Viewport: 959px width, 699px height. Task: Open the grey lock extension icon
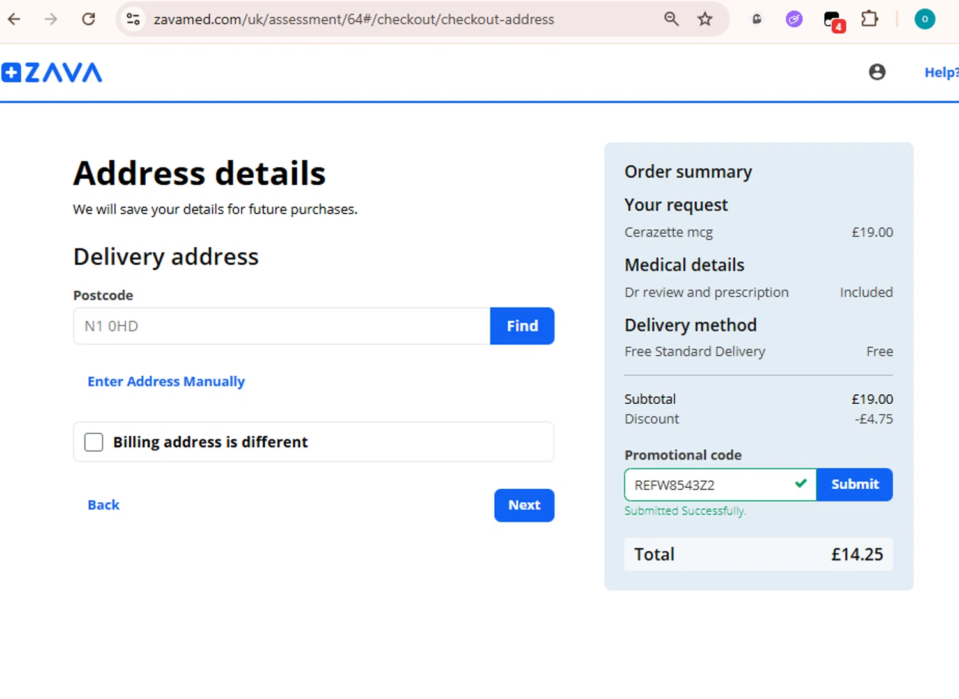(757, 19)
